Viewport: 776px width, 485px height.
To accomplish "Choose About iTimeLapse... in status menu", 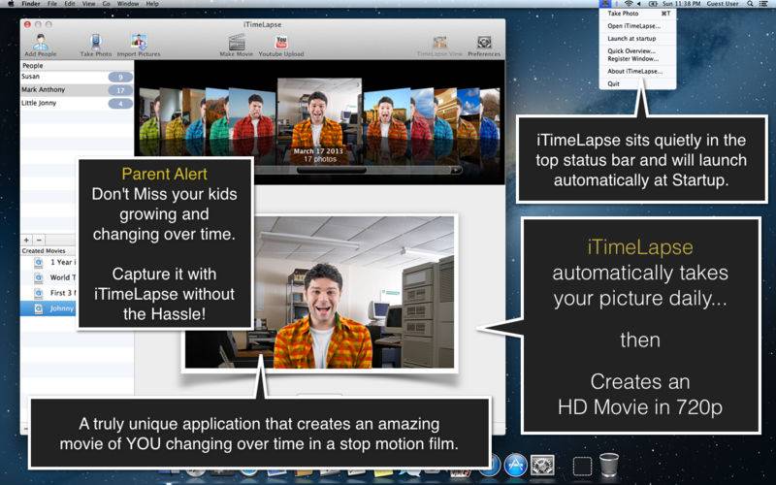I will pos(637,71).
